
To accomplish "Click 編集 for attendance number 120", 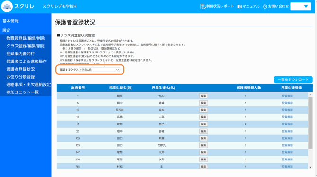I will (203, 138).
